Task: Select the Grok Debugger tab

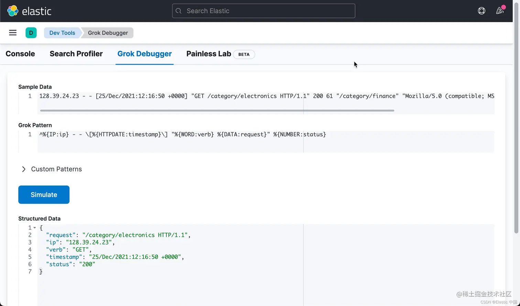Action: point(144,54)
